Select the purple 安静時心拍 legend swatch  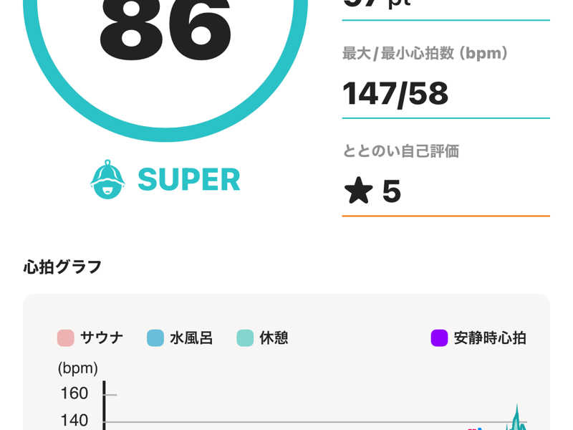(x=439, y=338)
